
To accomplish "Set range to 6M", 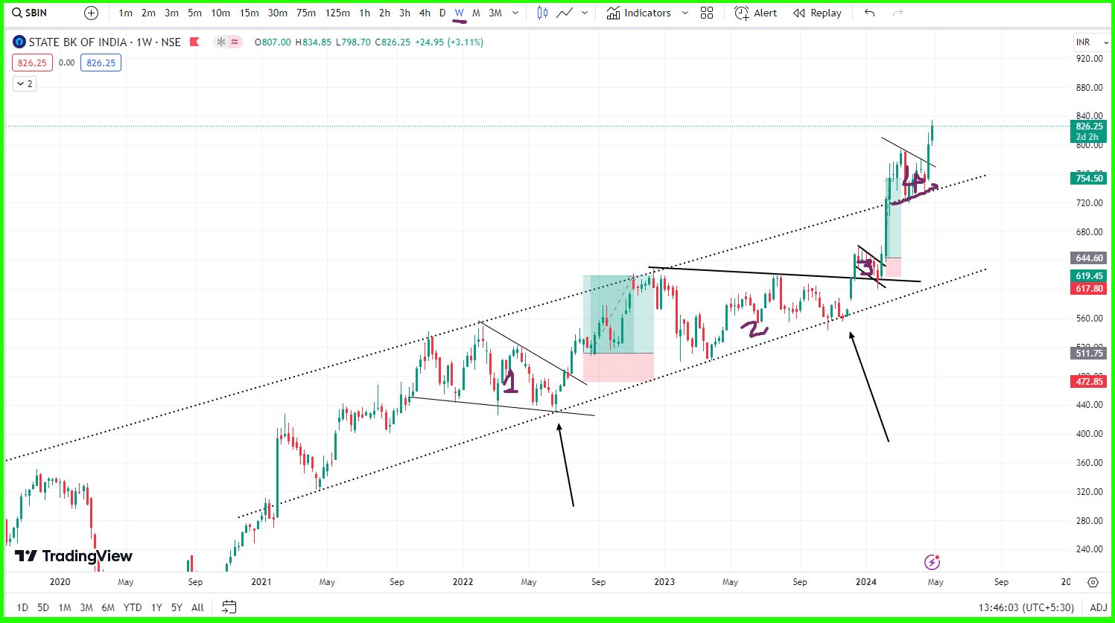I will tap(108, 607).
